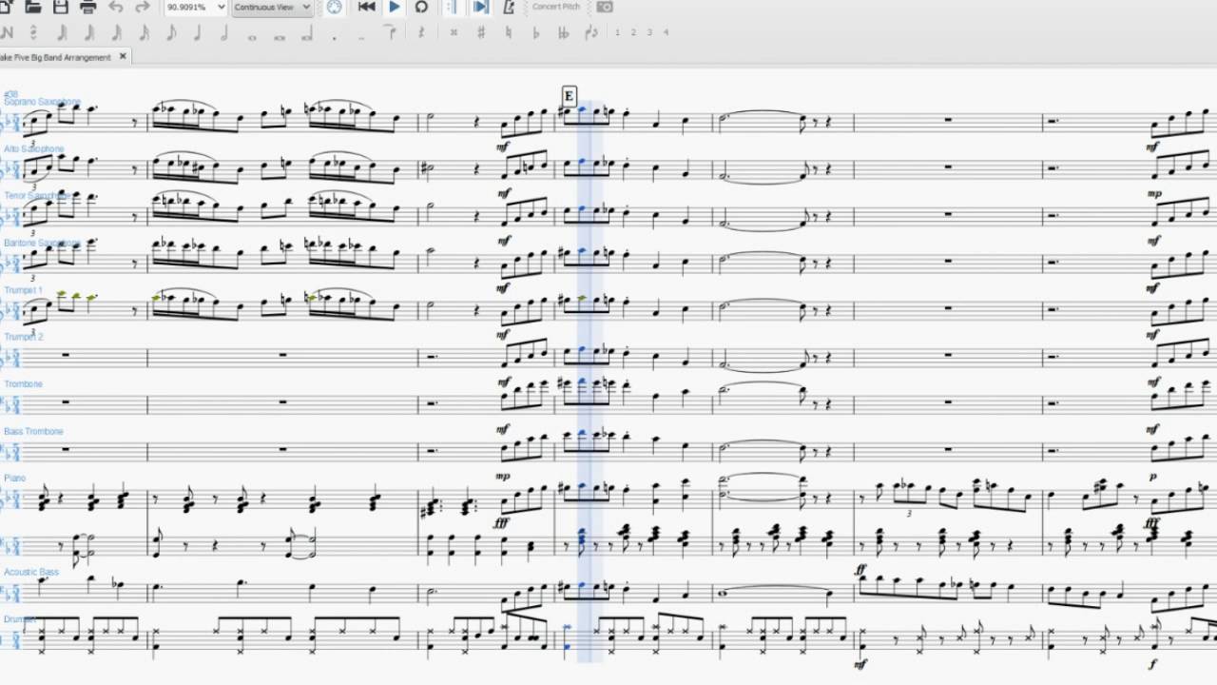Image resolution: width=1217 pixels, height=685 pixels.
Task: Toggle the Concert Pitch button
Action: (556, 7)
